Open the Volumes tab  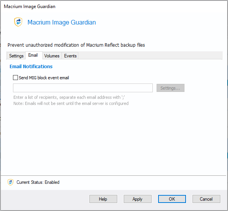tap(52, 56)
